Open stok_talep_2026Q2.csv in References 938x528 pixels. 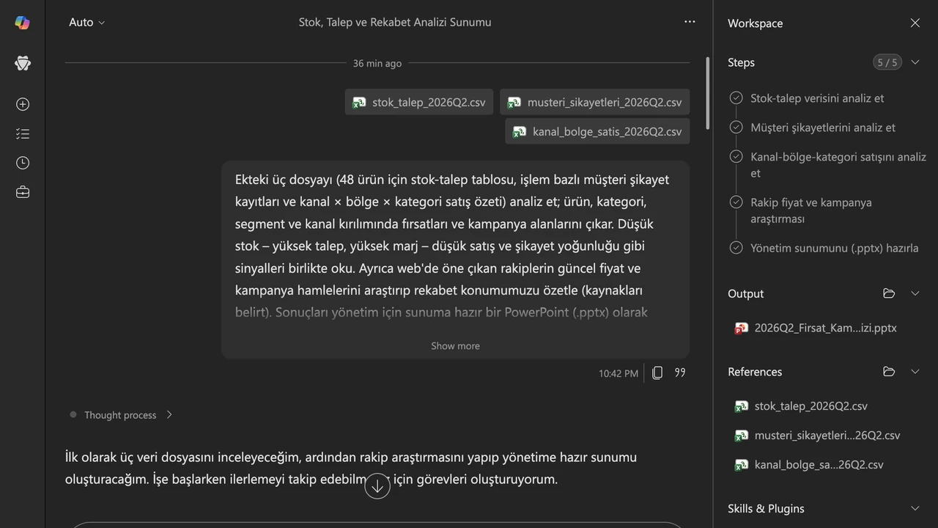810,406
